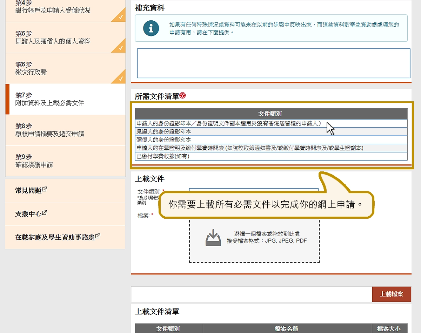The width and height of the screenshot is (421, 333).
Task: Open the 常見問題 link
Action: (x=28, y=190)
